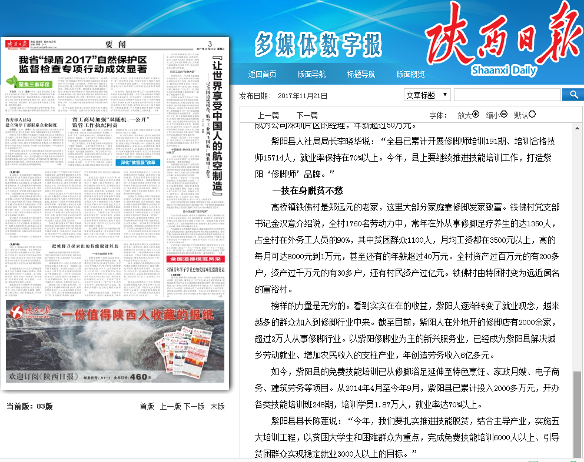Reset font size with 默认
The image size is (584, 462).
525,115
